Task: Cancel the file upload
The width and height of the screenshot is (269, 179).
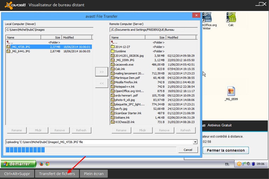Action: pos(188,150)
